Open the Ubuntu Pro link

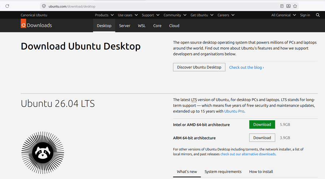pyautogui.click(x=234, y=111)
